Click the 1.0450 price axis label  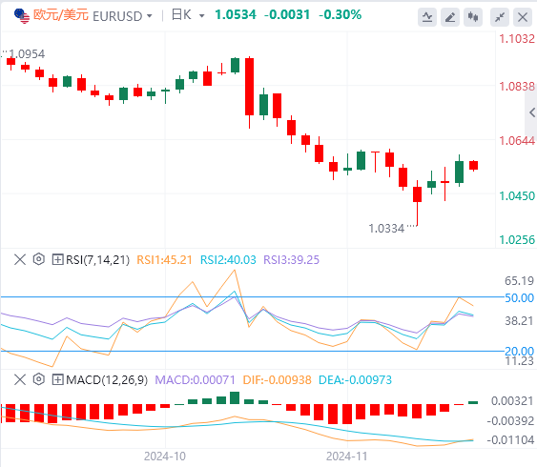coord(517,196)
